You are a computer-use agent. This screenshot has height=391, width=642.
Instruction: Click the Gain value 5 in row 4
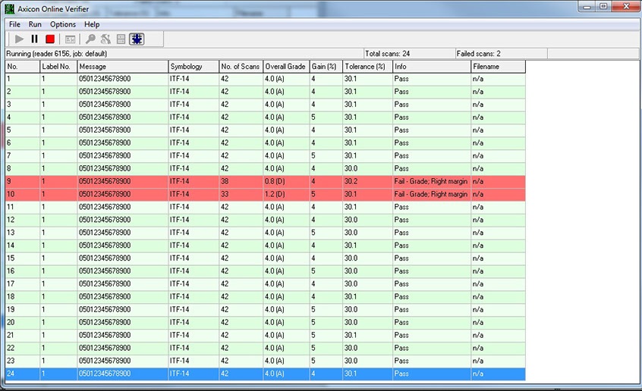pyautogui.click(x=326, y=117)
